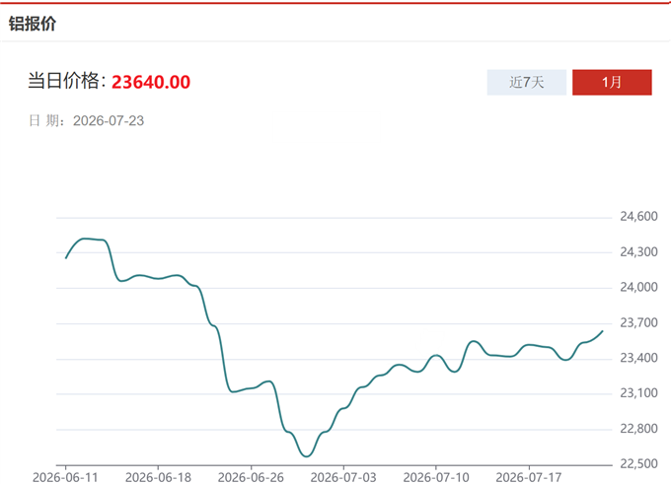Click the red price 23640.00
671x484 pixels.
151,82
